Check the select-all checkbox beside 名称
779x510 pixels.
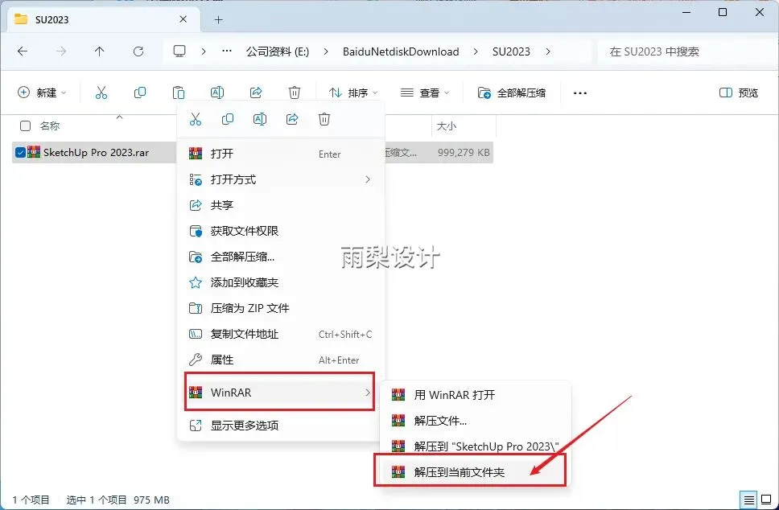[25, 125]
